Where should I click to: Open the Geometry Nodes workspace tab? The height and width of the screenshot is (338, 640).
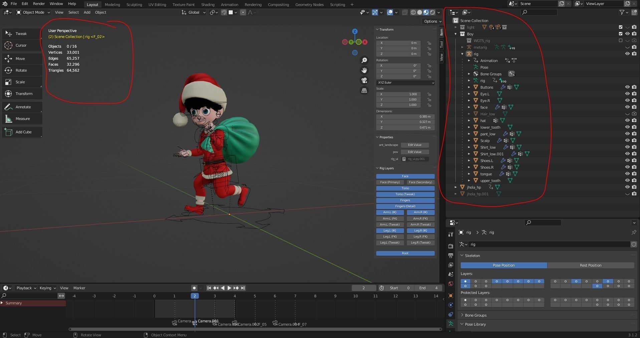click(x=309, y=4)
